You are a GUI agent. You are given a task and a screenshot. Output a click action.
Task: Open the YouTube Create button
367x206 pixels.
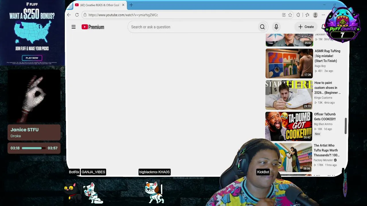[x=306, y=27]
